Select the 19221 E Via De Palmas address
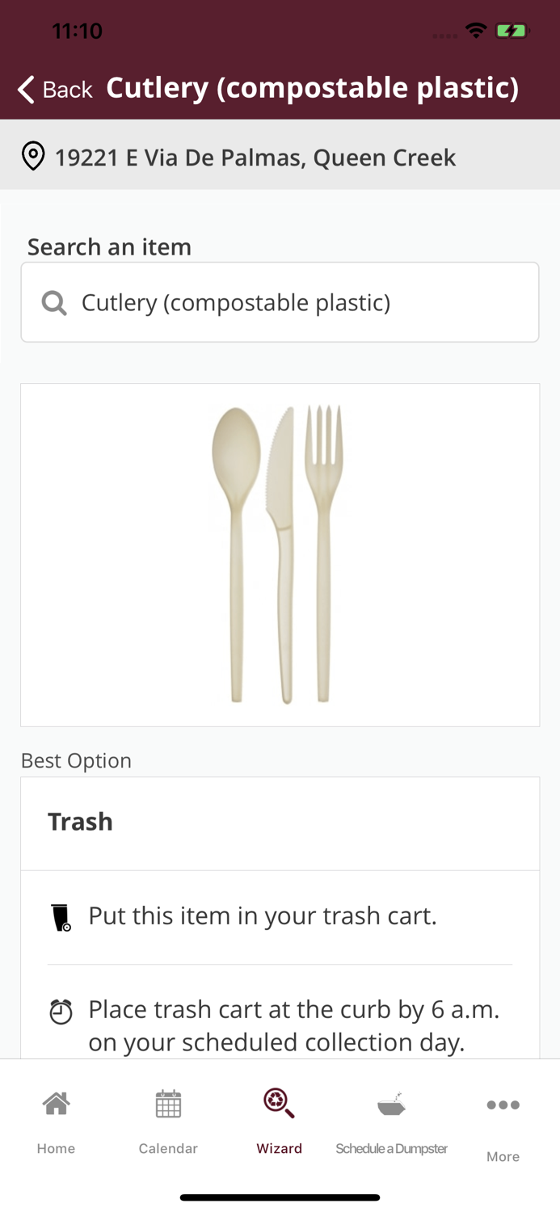The image size is (560, 1212). [x=255, y=157]
